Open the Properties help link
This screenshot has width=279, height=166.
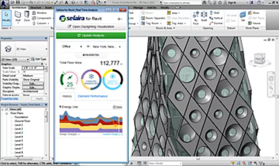click(x=9, y=98)
